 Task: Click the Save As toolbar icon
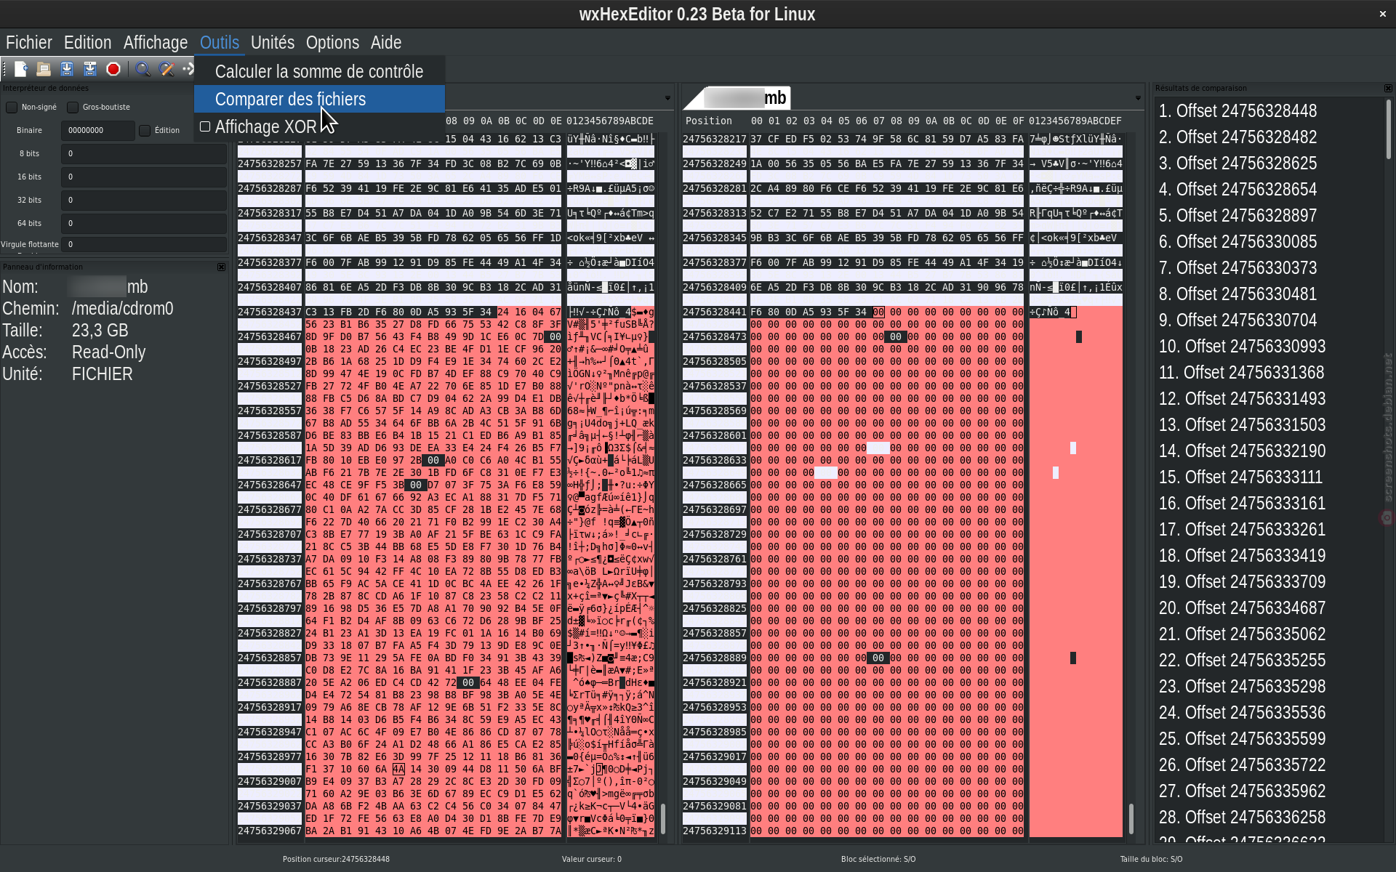(90, 69)
